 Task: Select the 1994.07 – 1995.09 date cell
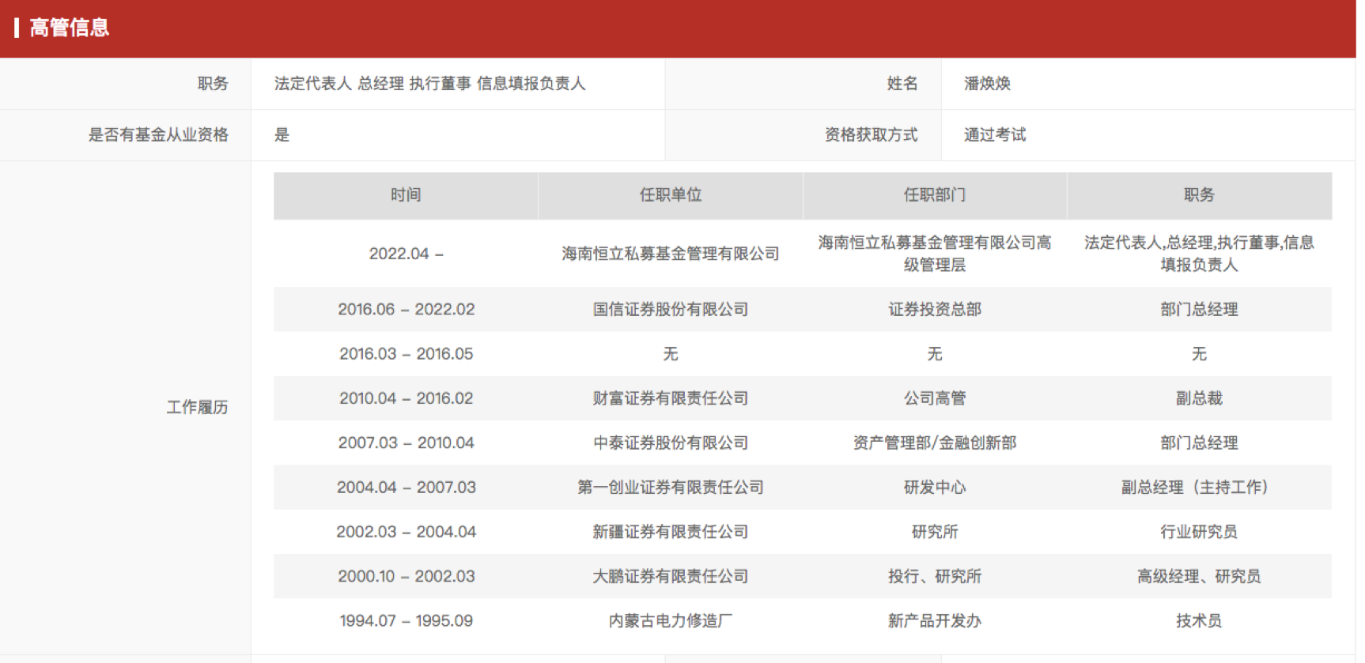pyautogui.click(x=406, y=620)
